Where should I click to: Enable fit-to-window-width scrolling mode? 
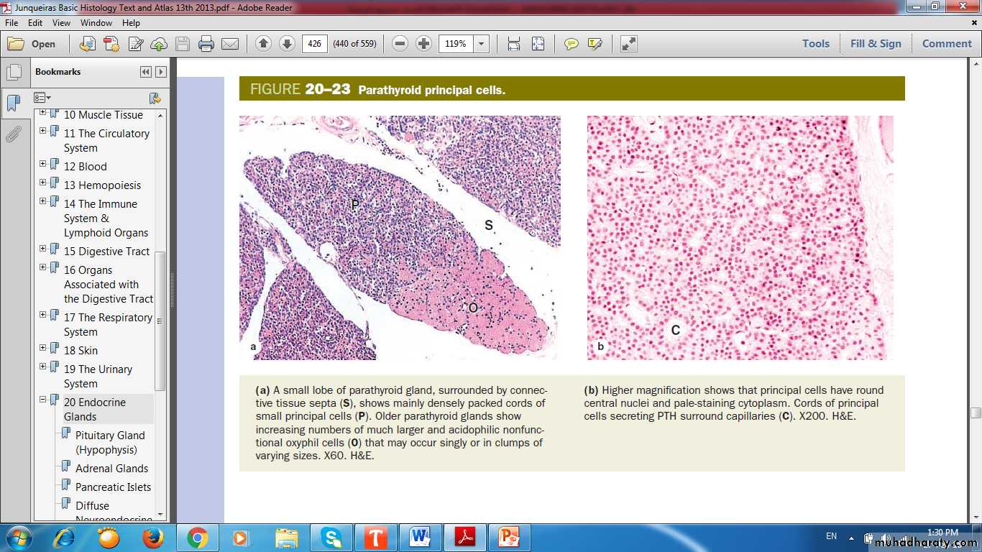click(514, 44)
